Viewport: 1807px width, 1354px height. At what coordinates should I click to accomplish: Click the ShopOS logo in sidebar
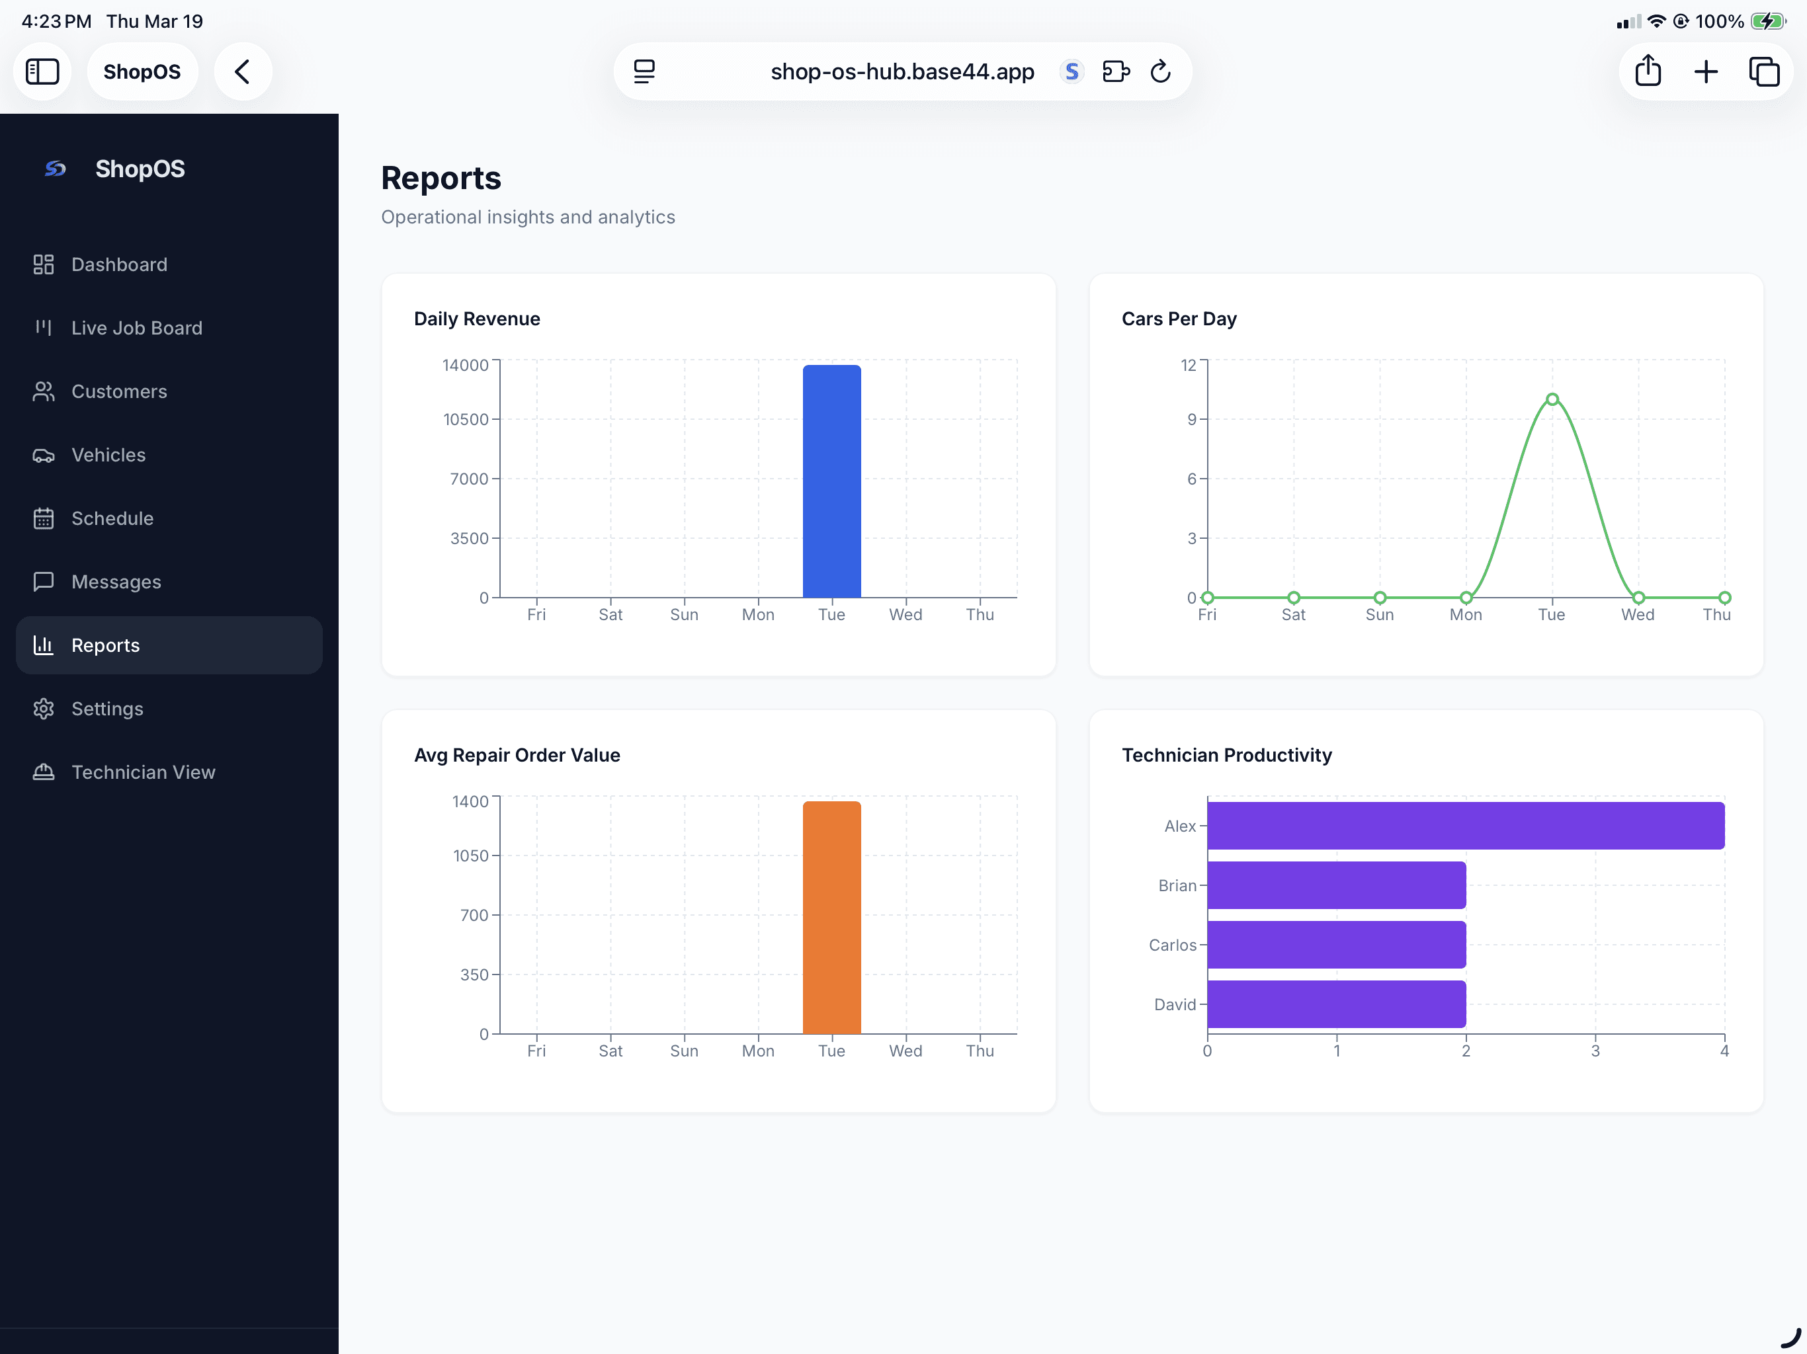(56, 169)
